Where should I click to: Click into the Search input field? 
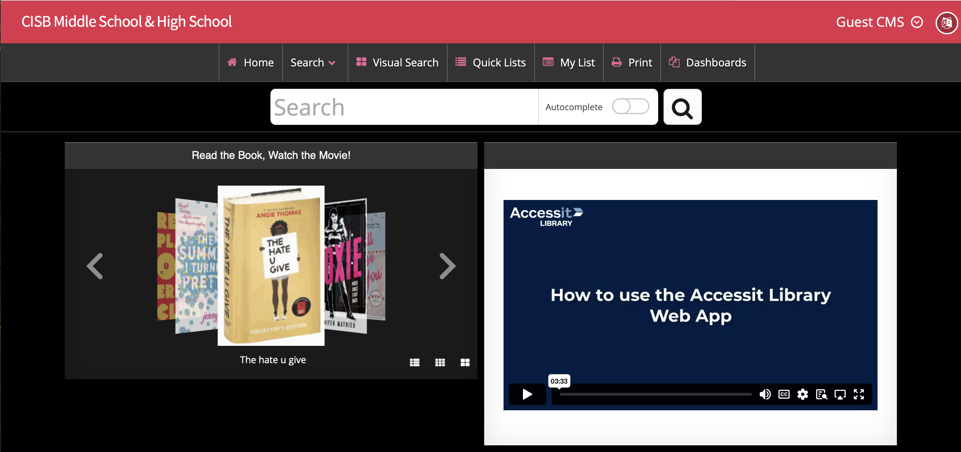404,107
